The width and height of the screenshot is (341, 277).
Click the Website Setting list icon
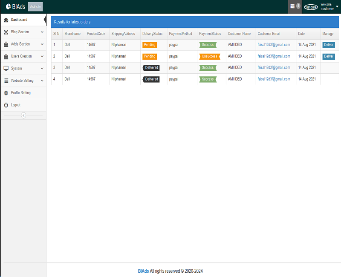click(6, 81)
